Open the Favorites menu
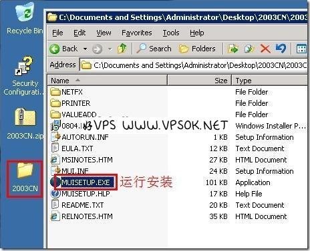Screen dimensions: 310x251 (x=137, y=33)
